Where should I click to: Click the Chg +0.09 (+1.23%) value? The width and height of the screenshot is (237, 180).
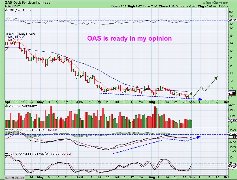click(212, 6)
